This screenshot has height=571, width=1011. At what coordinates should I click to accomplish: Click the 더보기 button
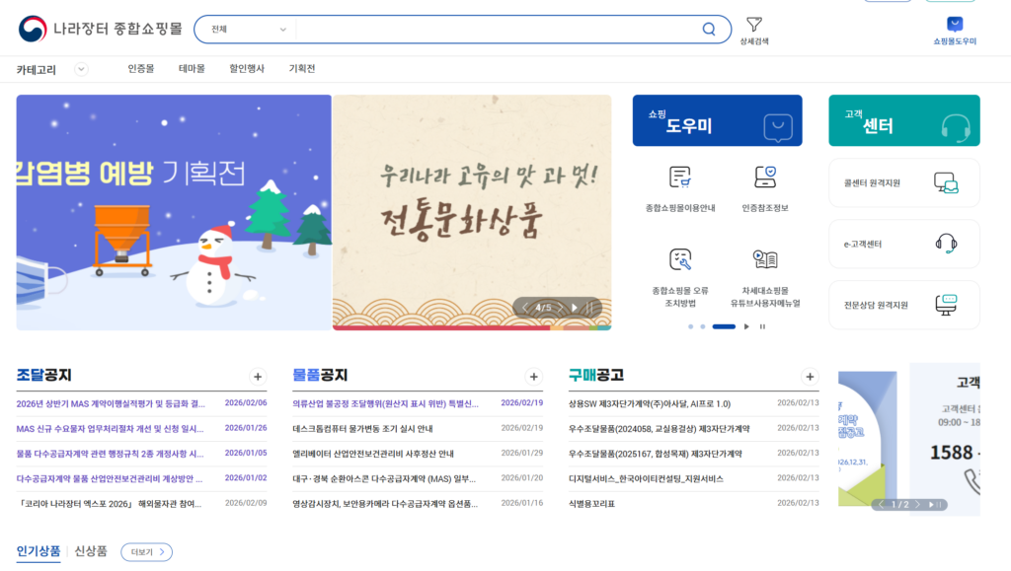pos(146,552)
